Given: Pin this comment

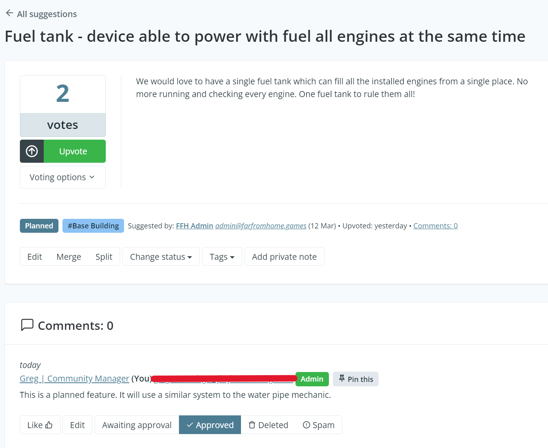Looking at the screenshot, I should point(356,379).
